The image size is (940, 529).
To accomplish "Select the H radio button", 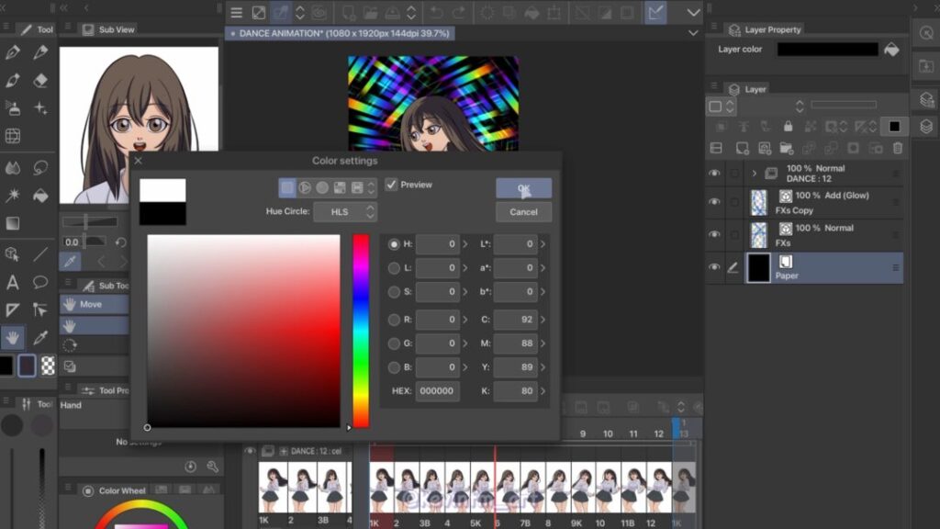I will coord(394,244).
